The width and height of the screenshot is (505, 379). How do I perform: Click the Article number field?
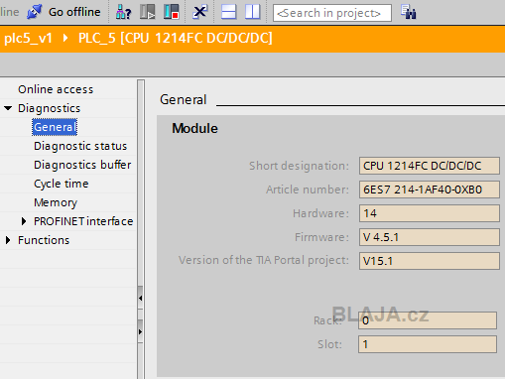click(430, 189)
